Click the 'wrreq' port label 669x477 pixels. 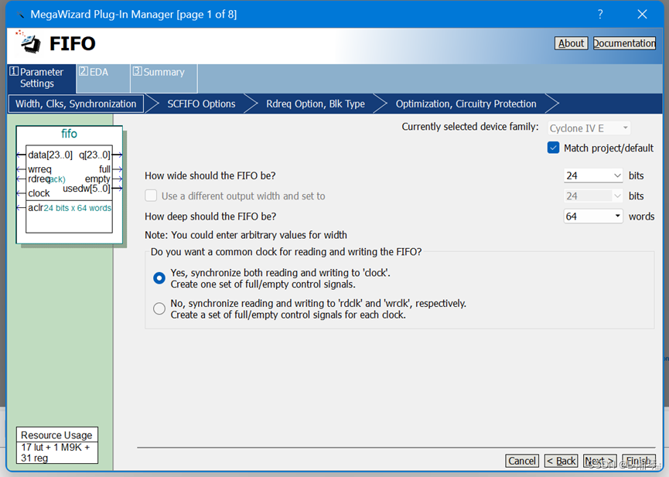[x=39, y=169]
